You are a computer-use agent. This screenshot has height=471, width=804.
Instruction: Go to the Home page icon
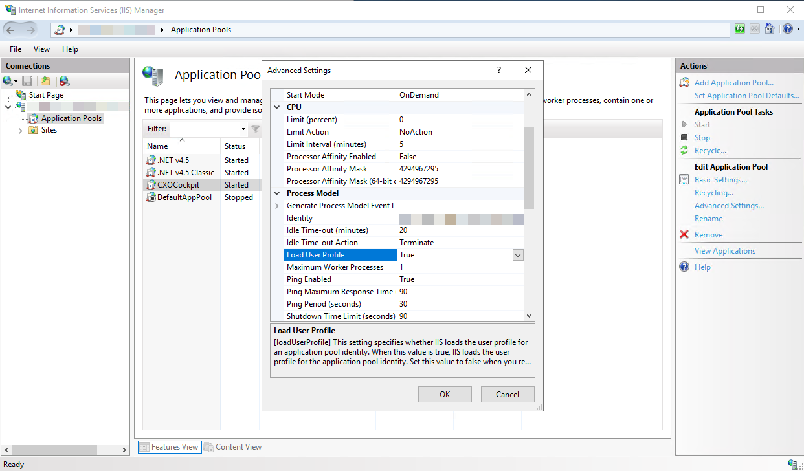pos(769,28)
